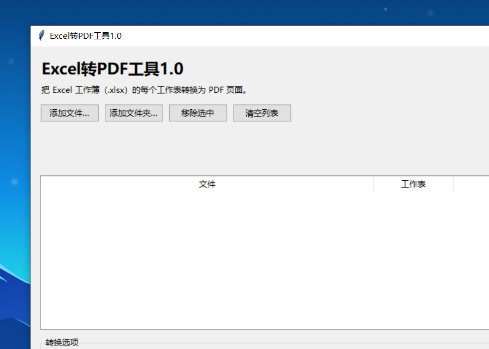Screen dimensions: 489x349
Task: Click the 添加文件夹... button
Action: 134,113
